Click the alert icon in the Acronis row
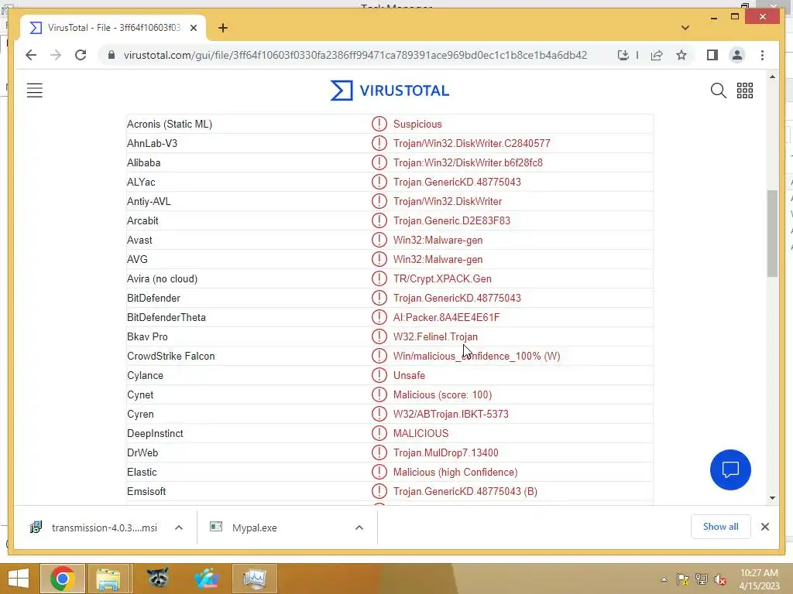793x594 pixels. point(379,124)
